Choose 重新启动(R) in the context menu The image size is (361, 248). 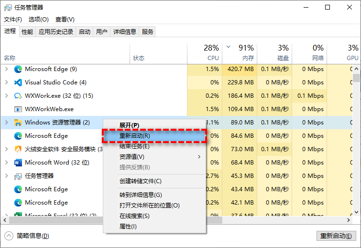pyautogui.click(x=154, y=136)
